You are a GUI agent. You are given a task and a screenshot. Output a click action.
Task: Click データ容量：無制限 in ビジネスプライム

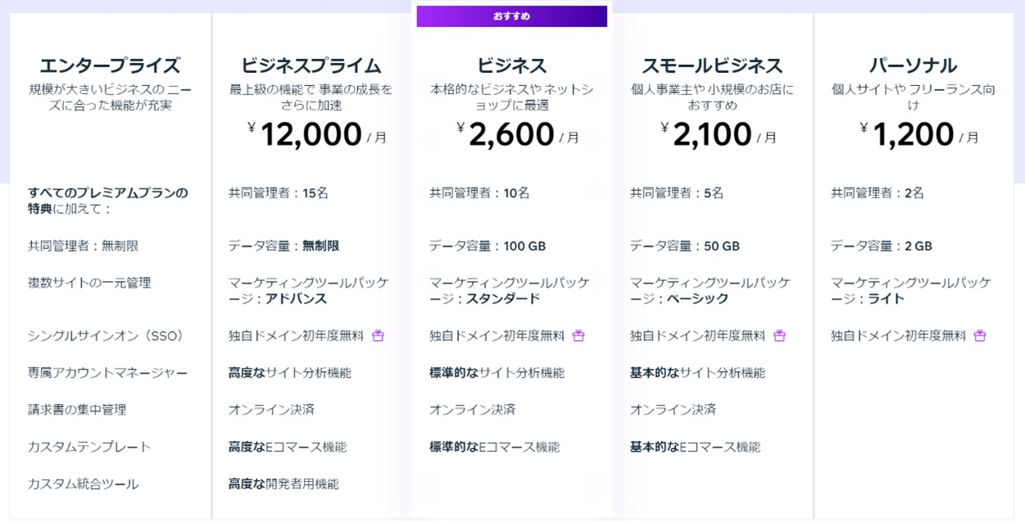(x=283, y=246)
